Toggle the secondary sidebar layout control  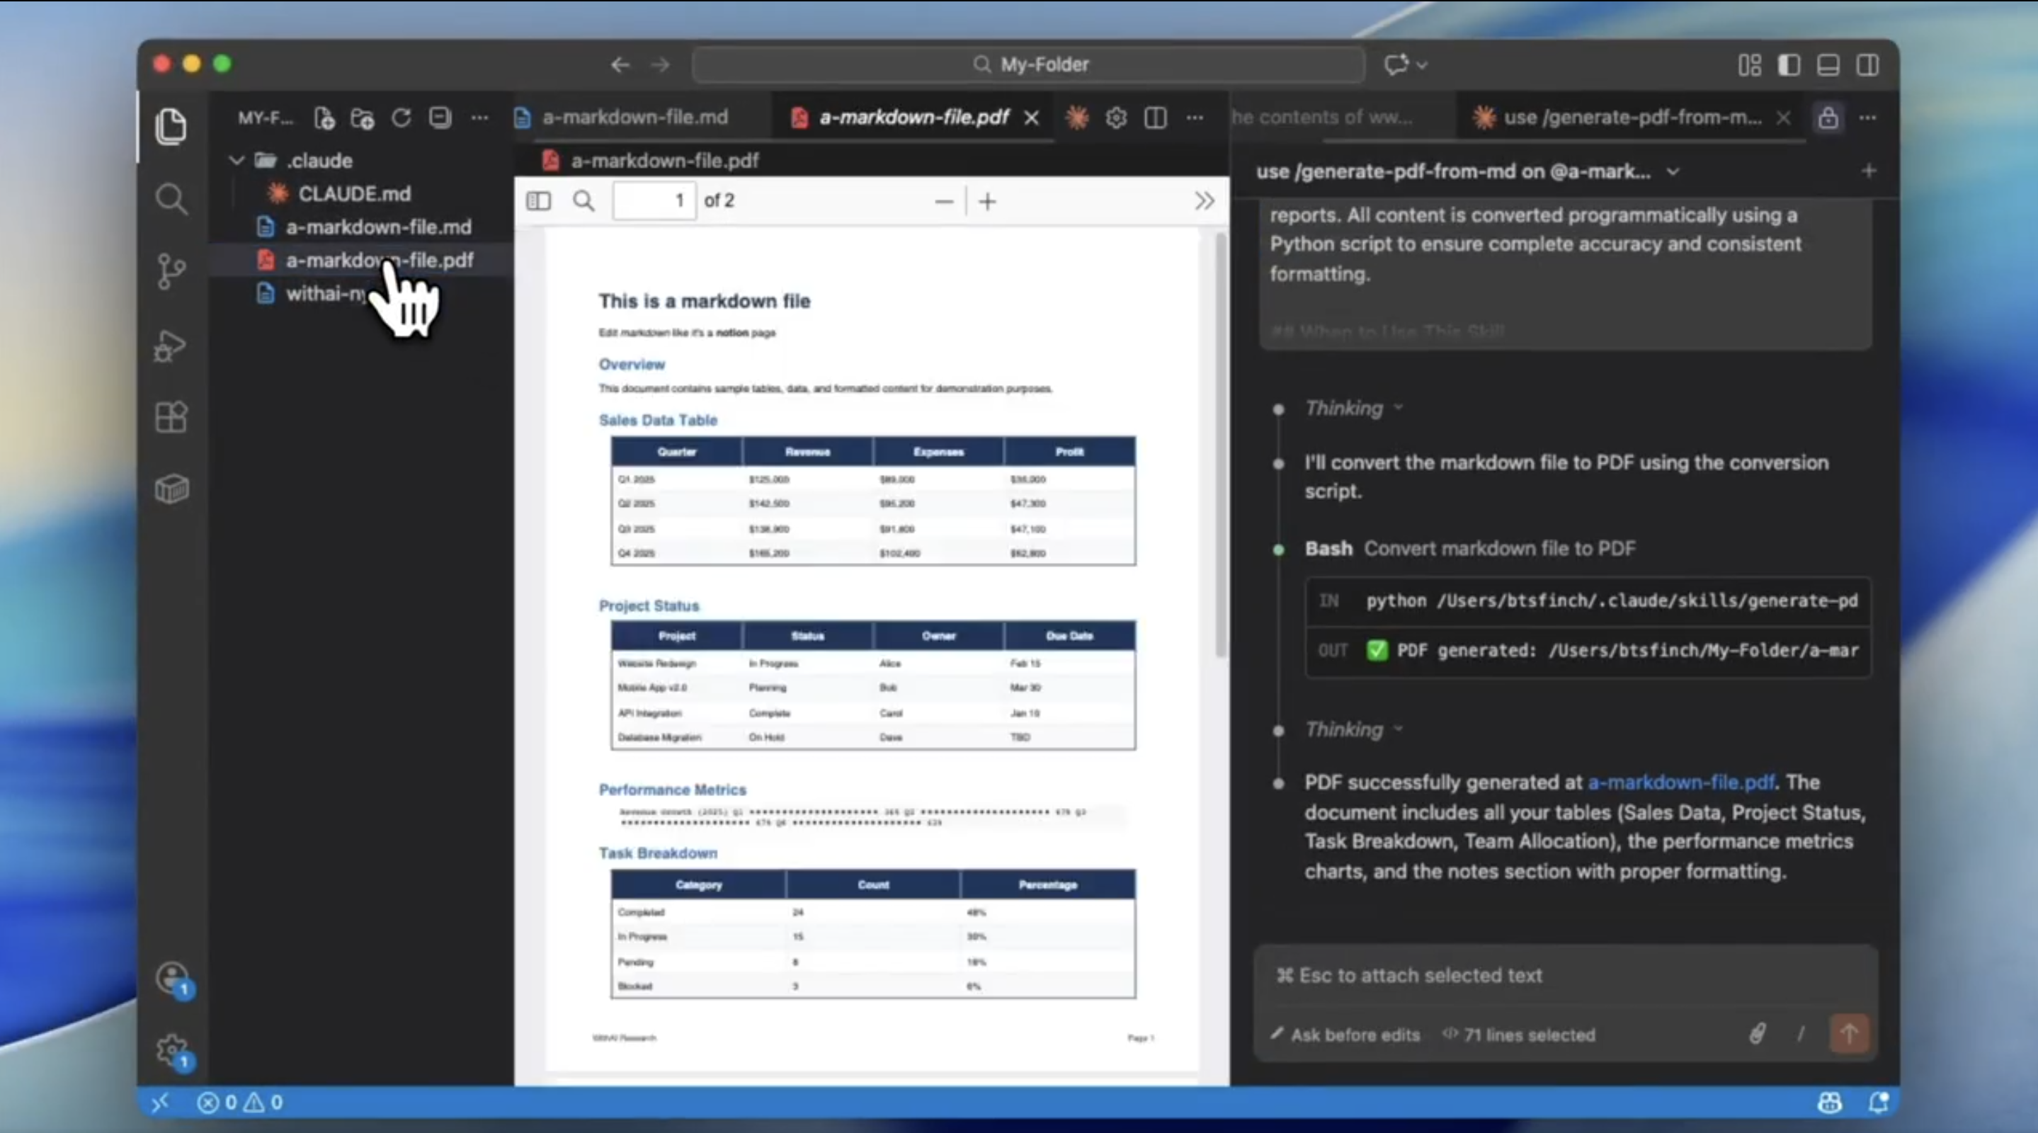(1867, 65)
